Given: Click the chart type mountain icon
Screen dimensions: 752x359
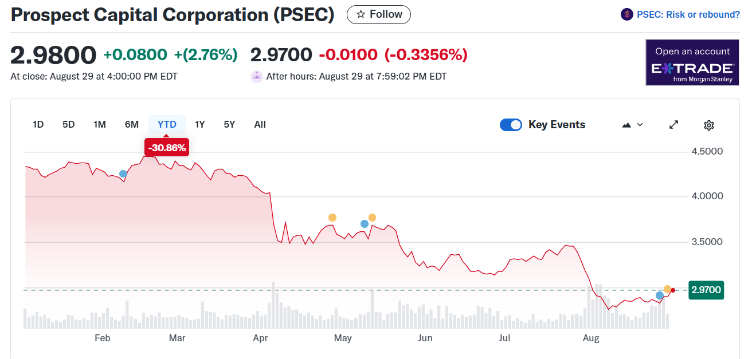Looking at the screenshot, I should click(x=626, y=125).
